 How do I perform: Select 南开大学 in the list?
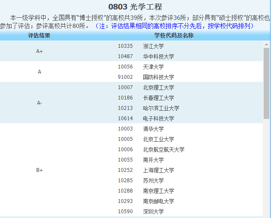coord(153,160)
